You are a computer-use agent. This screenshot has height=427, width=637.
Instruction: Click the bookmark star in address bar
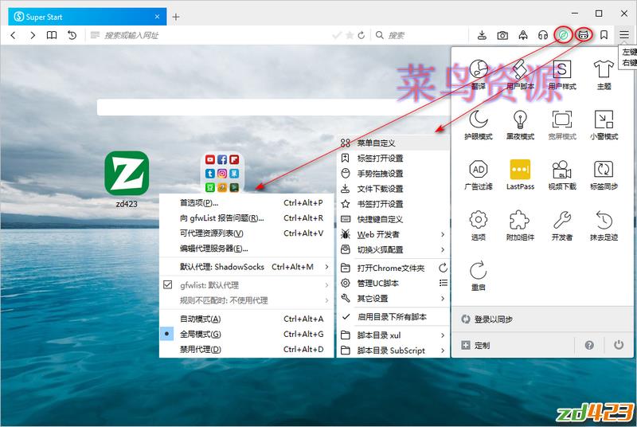click(x=350, y=35)
